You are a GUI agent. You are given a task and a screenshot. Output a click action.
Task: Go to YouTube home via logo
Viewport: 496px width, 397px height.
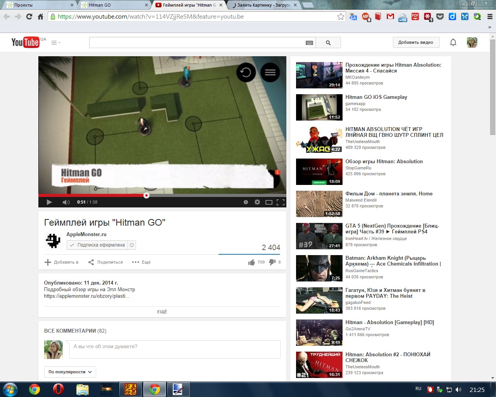click(26, 42)
